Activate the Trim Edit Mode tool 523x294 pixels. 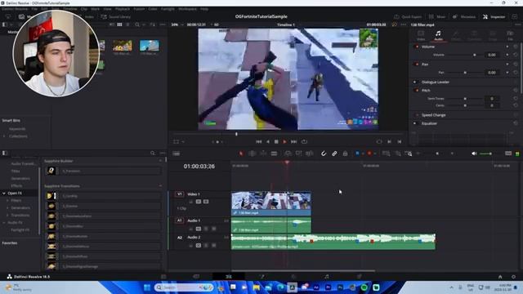[253, 154]
